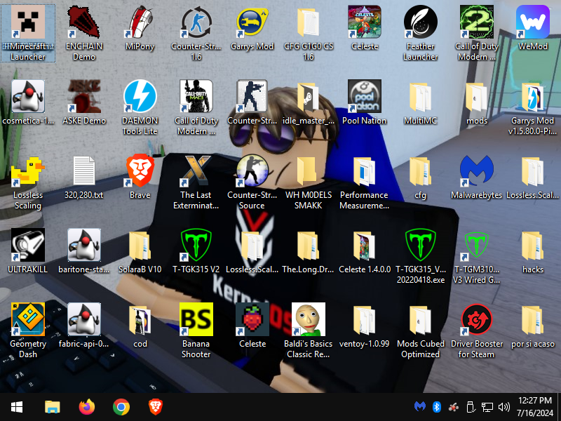
Task: Select the mods folder
Action: 477,102
